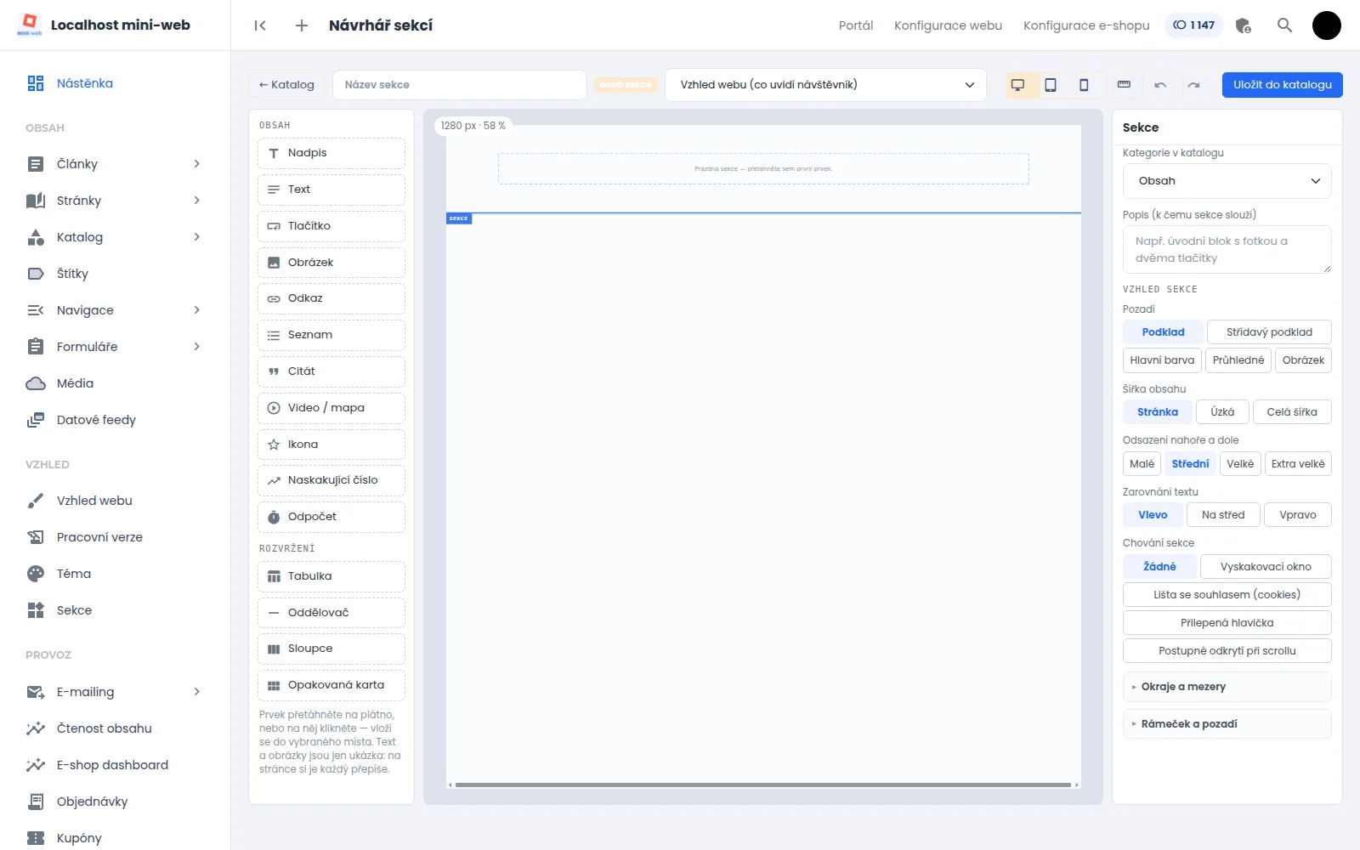Insert the Sloupce layout element
This screenshot has width=1360, height=850.
[x=331, y=649]
